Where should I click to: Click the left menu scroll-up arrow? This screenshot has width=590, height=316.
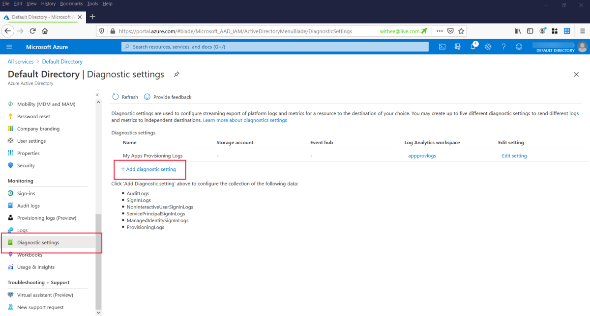coord(98,102)
